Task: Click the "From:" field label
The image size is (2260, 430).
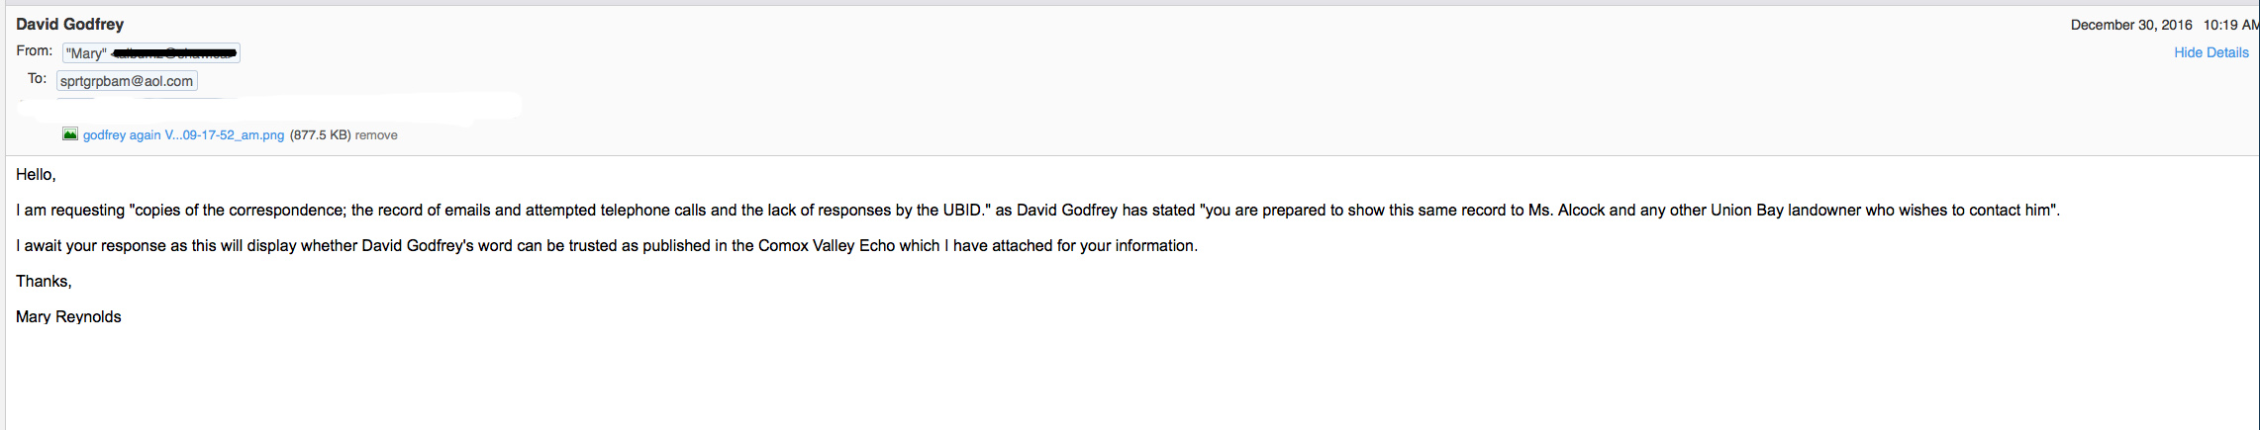Action: click(x=35, y=50)
